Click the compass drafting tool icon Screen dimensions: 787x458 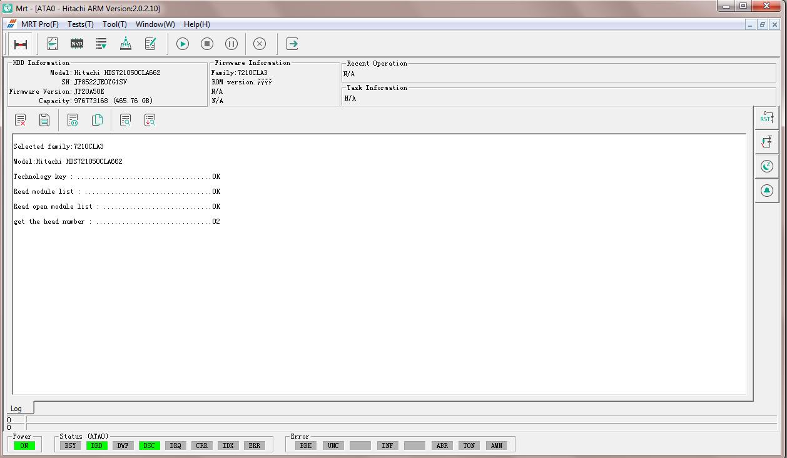tap(126, 44)
